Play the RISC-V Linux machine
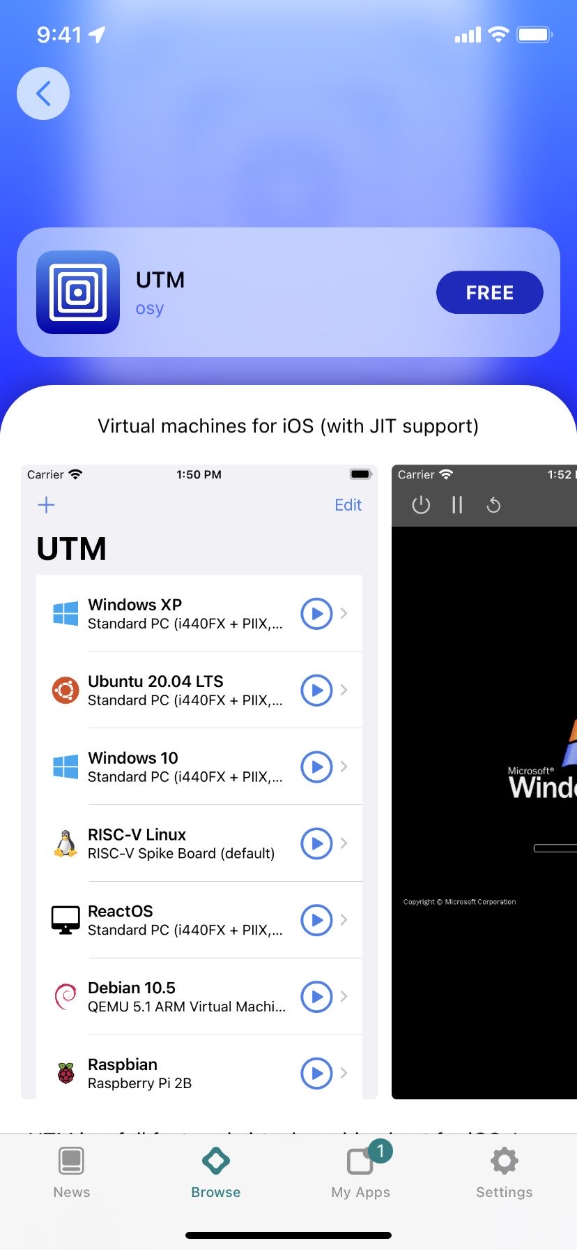Screen dimensions: 577x1250 click(316, 844)
